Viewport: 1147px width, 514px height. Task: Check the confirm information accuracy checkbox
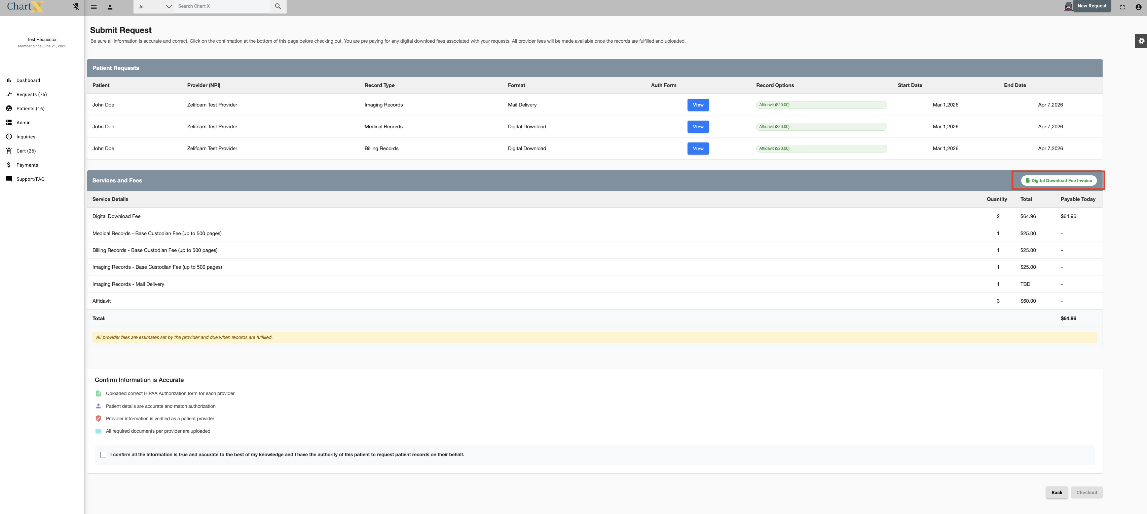tap(103, 455)
